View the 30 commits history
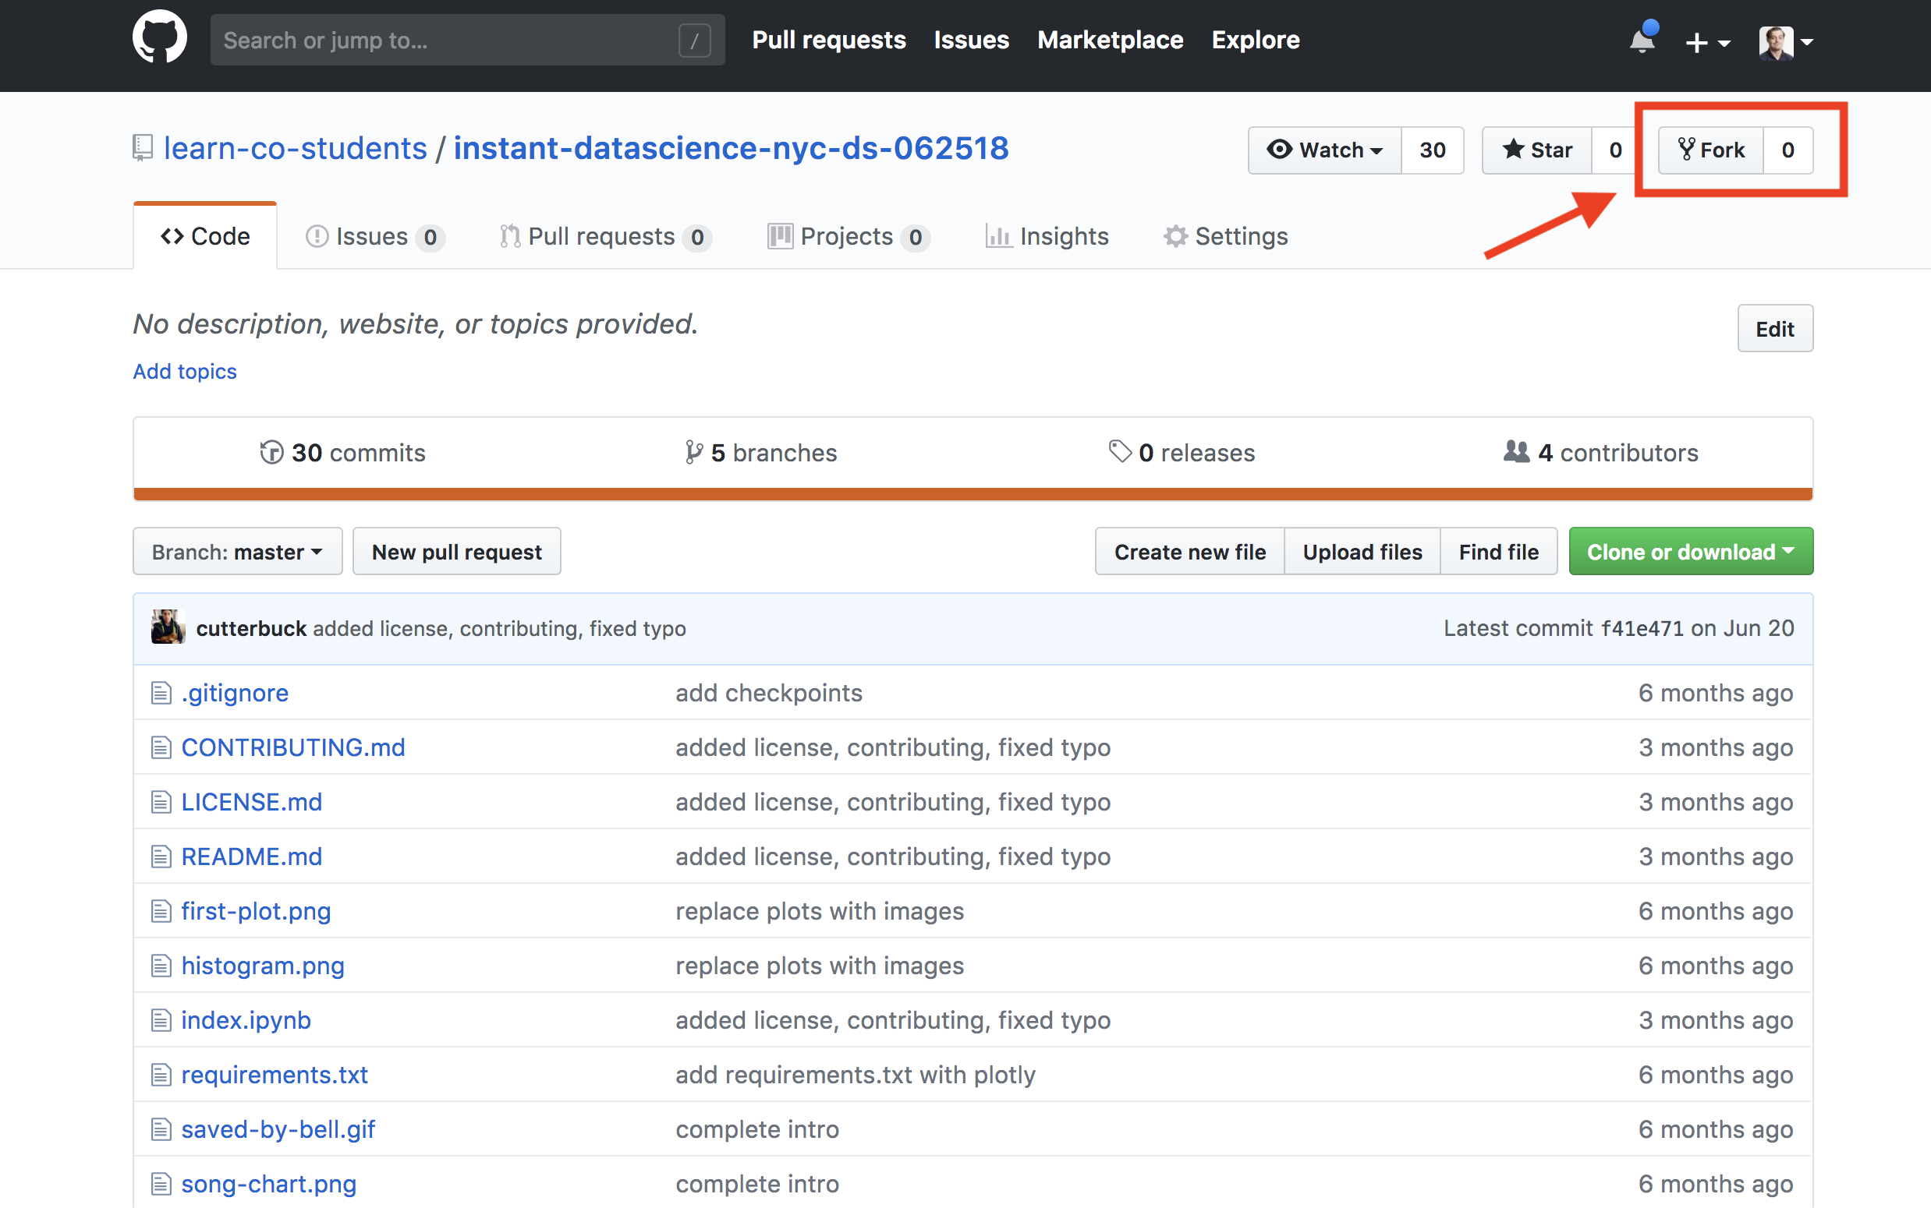 point(343,453)
